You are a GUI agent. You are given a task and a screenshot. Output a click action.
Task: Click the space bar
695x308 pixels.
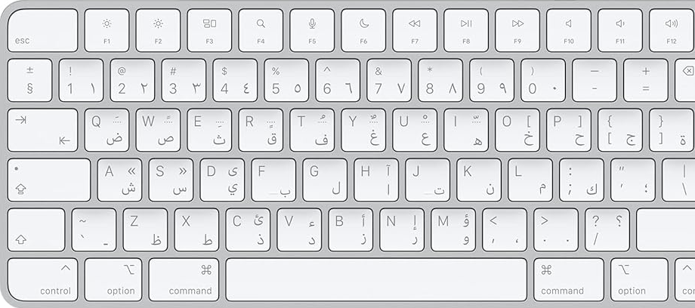coord(376,279)
